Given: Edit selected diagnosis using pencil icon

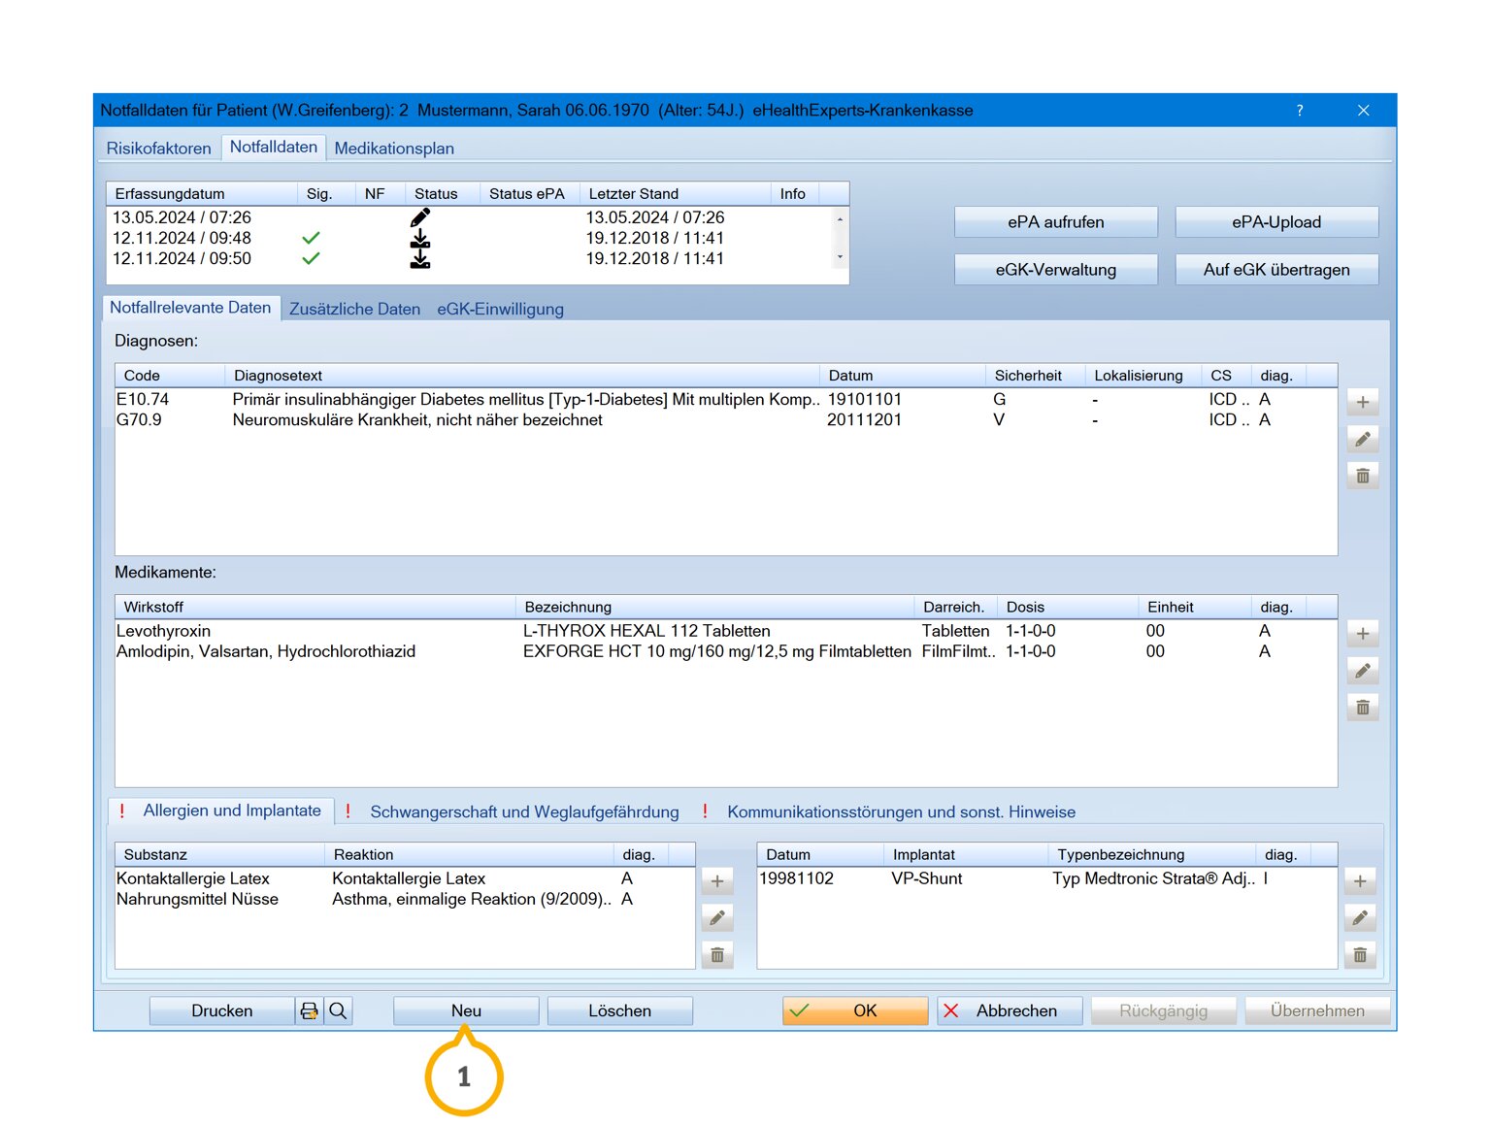Looking at the screenshot, I should pyautogui.click(x=1362, y=439).
